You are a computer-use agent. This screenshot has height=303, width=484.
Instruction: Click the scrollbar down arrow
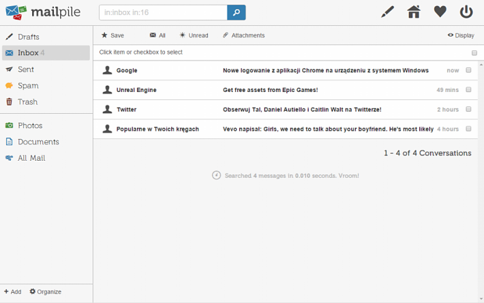click(481, 299)
